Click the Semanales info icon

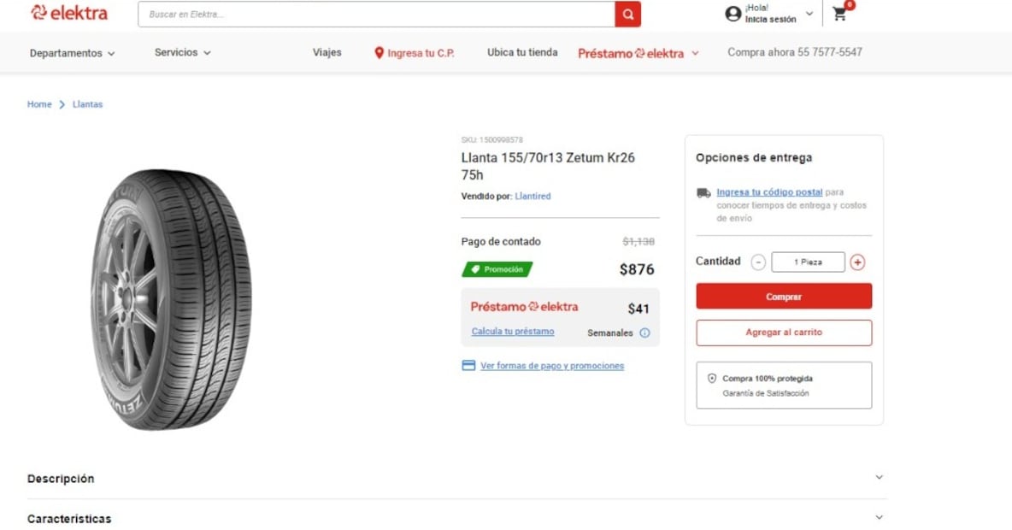(644, 333)
